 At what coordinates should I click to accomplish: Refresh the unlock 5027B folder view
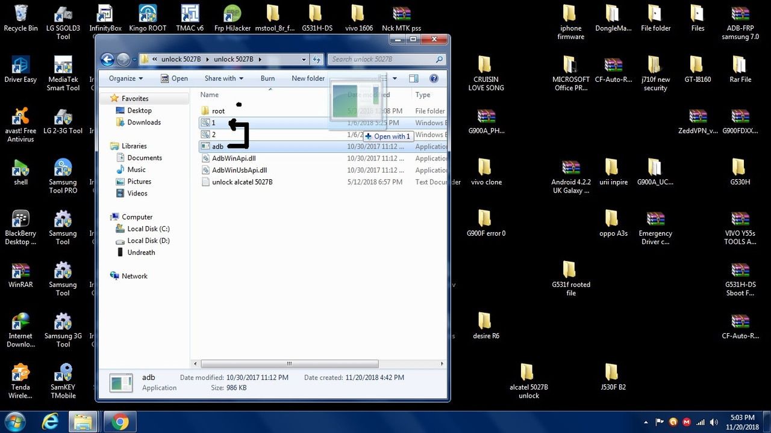(x=317, y=59)
